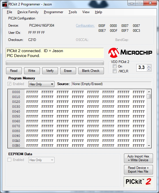Image resolution: width=159 pixels, height=193 pixels.
Task: Click memory address row 0090
Action: [x=16, y=136]
